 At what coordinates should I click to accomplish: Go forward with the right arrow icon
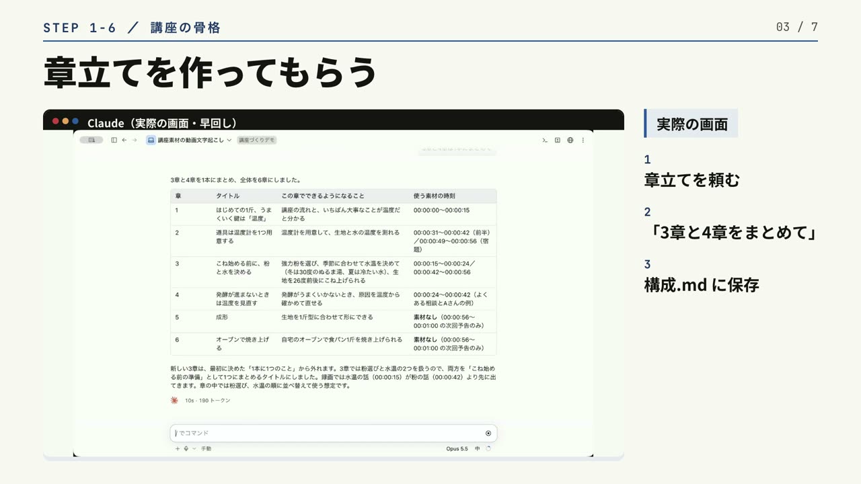point(135,140)
